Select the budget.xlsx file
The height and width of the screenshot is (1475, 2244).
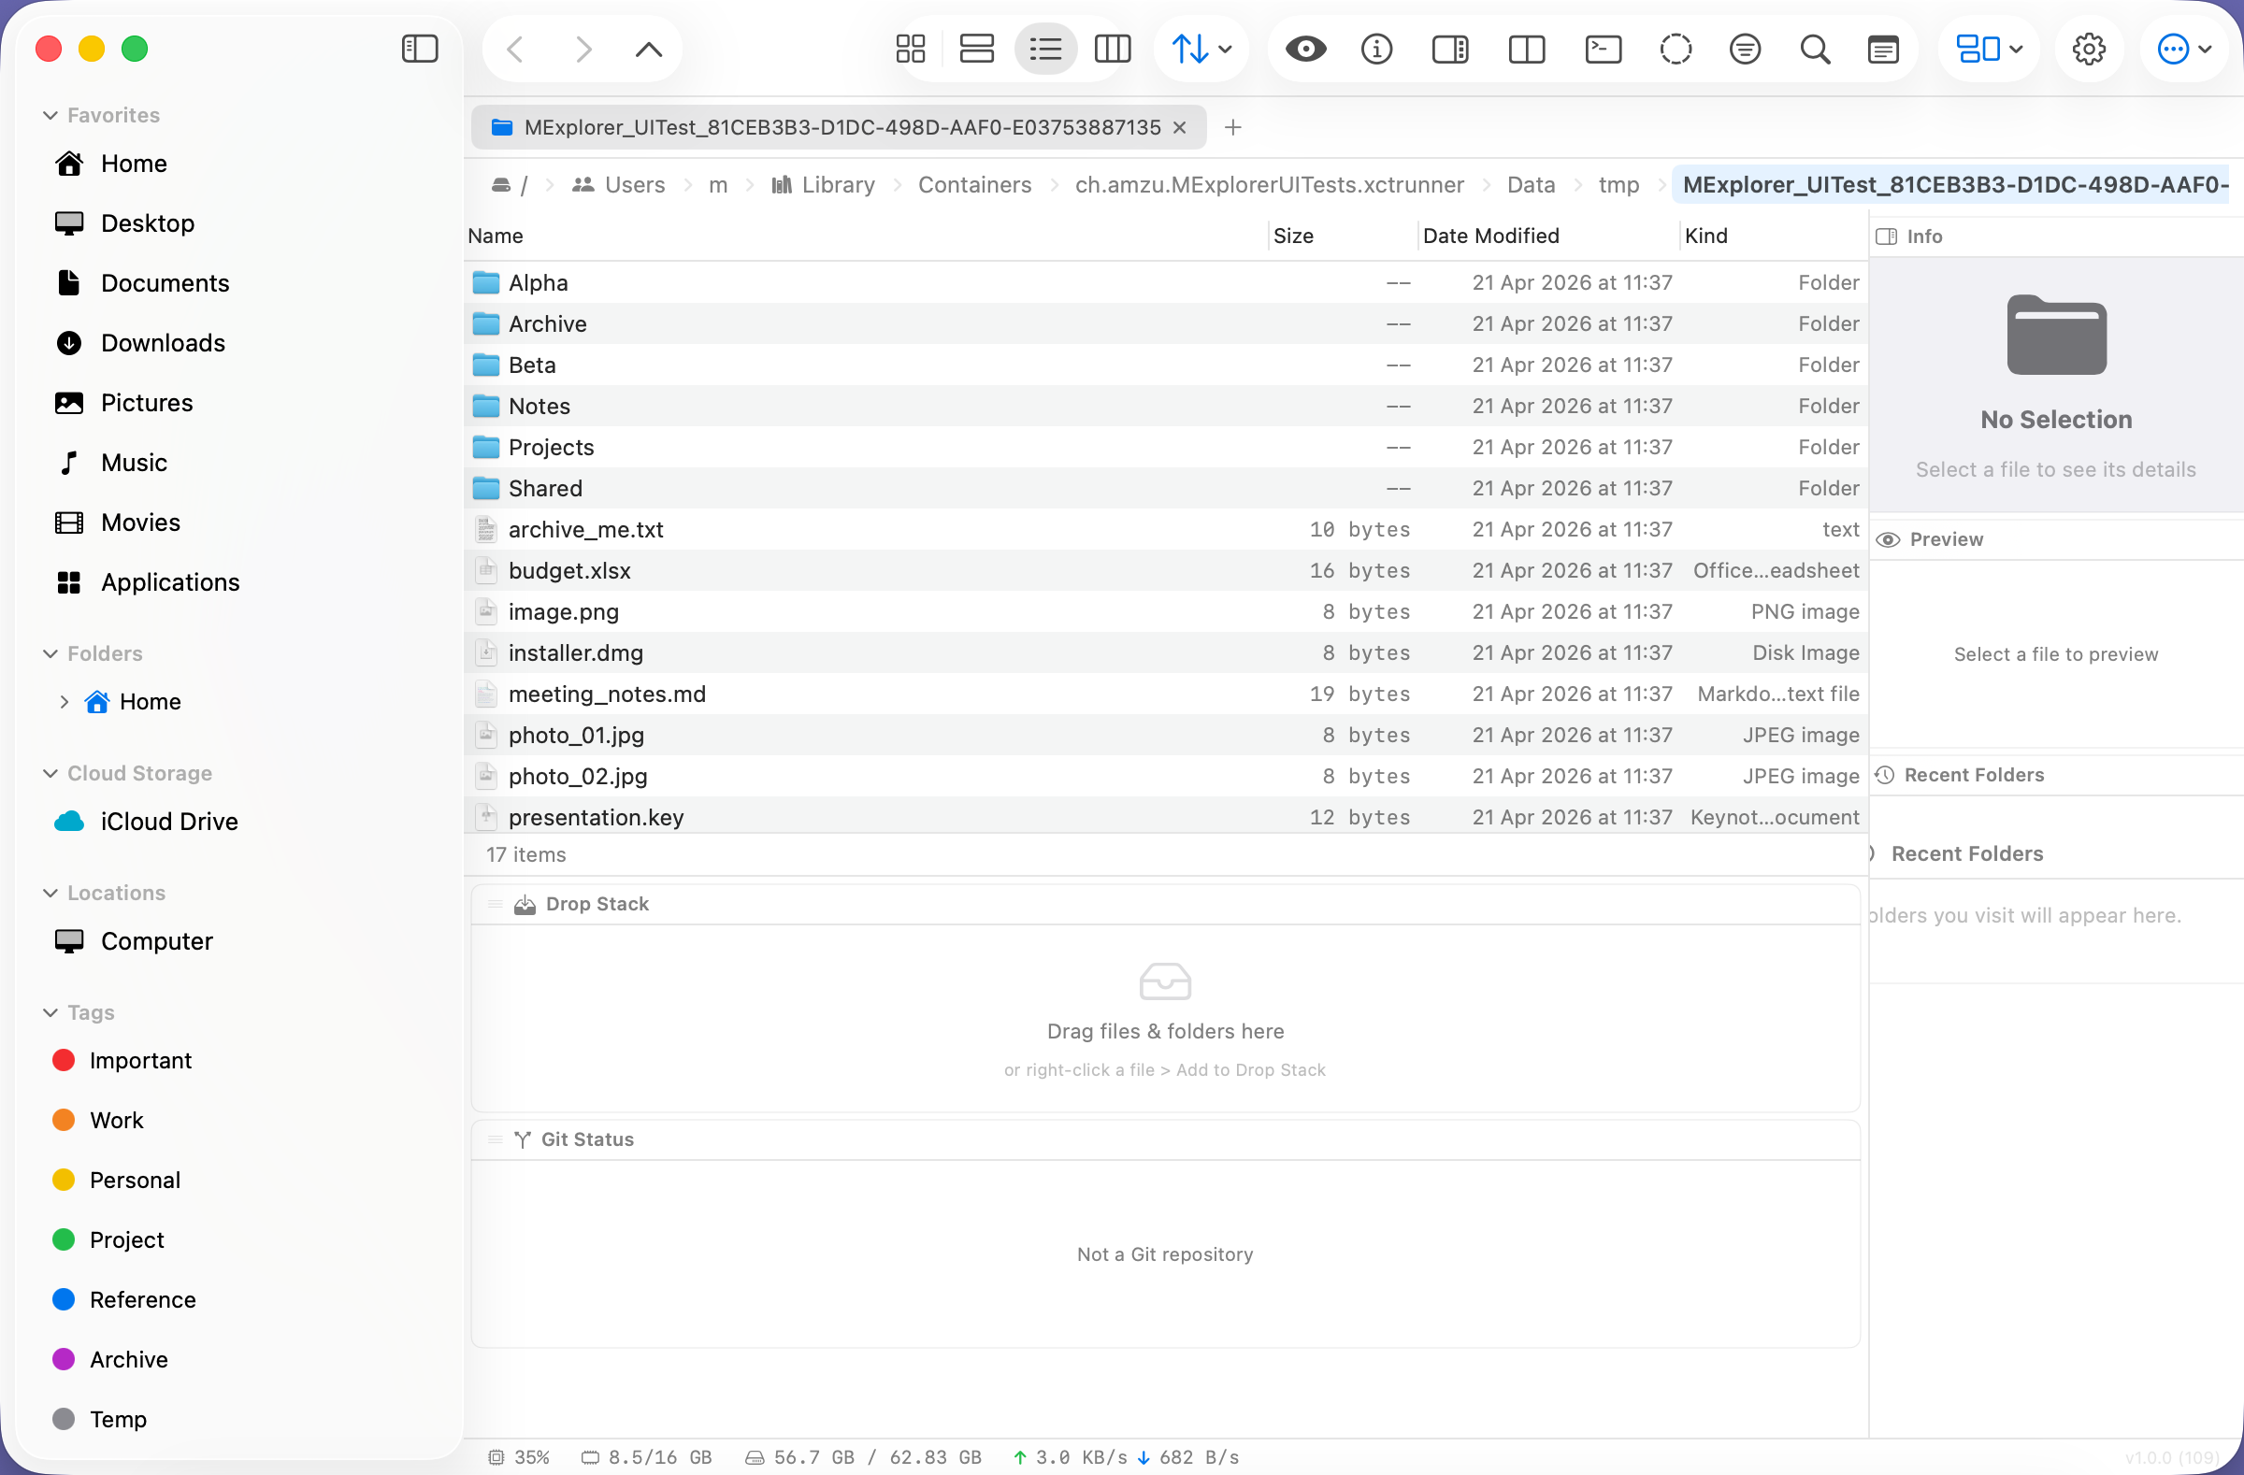pyautogui.click(x=1166, y=571)
